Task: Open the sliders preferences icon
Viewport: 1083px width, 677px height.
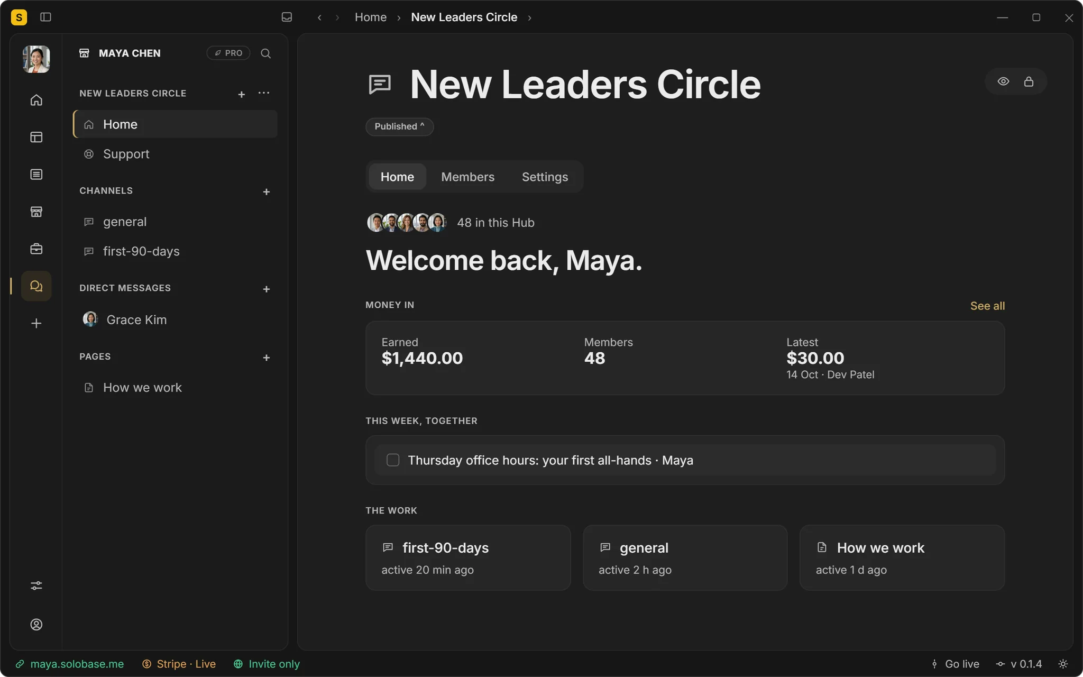Action: click(x=36, y=585)
